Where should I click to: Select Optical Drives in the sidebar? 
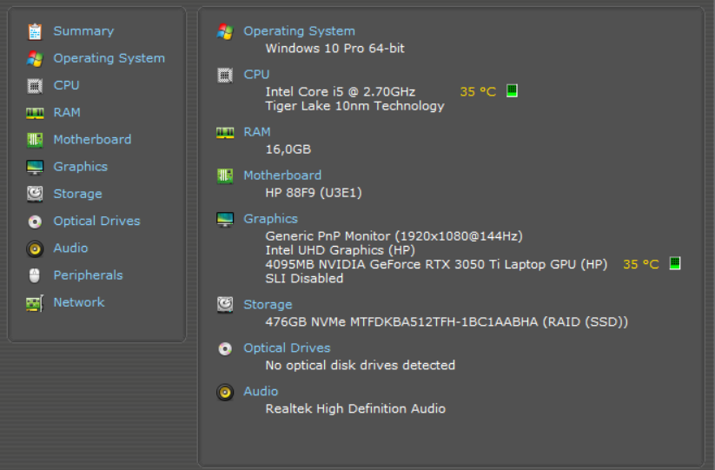(x=96, y=221)
